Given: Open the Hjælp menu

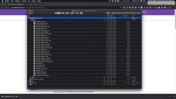Looking at the screenshot, I should click(x=39, y=1).
